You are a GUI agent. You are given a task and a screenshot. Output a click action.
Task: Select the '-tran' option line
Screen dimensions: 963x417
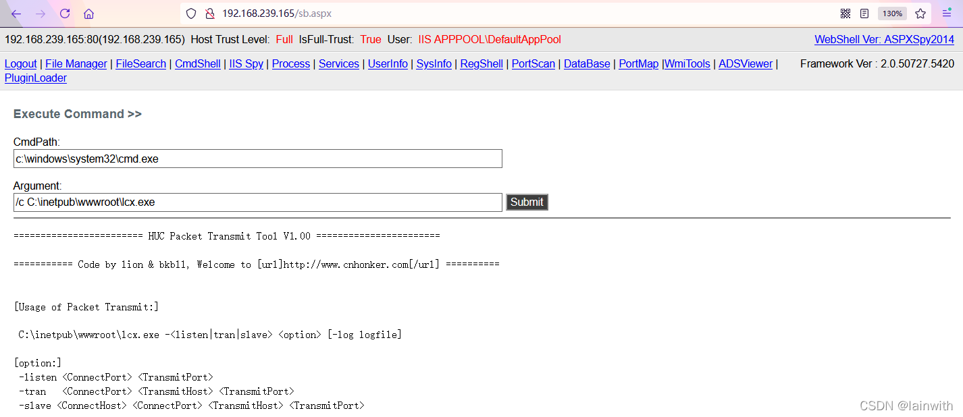[157, 391]
